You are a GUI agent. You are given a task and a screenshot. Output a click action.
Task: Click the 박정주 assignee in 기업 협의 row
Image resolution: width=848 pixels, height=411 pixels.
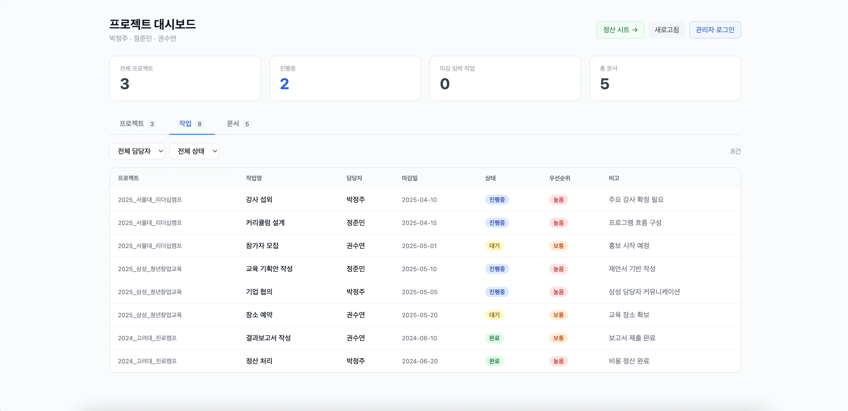[x=356, y=292]
